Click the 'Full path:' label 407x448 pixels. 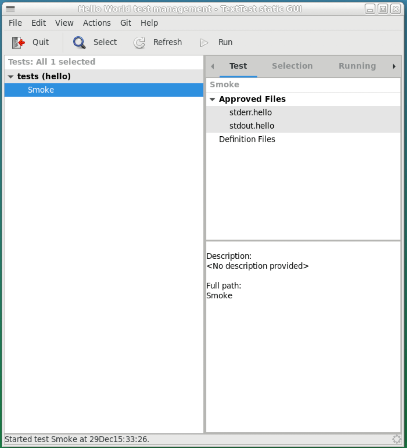pyautogui.click(x=223, y=286)
